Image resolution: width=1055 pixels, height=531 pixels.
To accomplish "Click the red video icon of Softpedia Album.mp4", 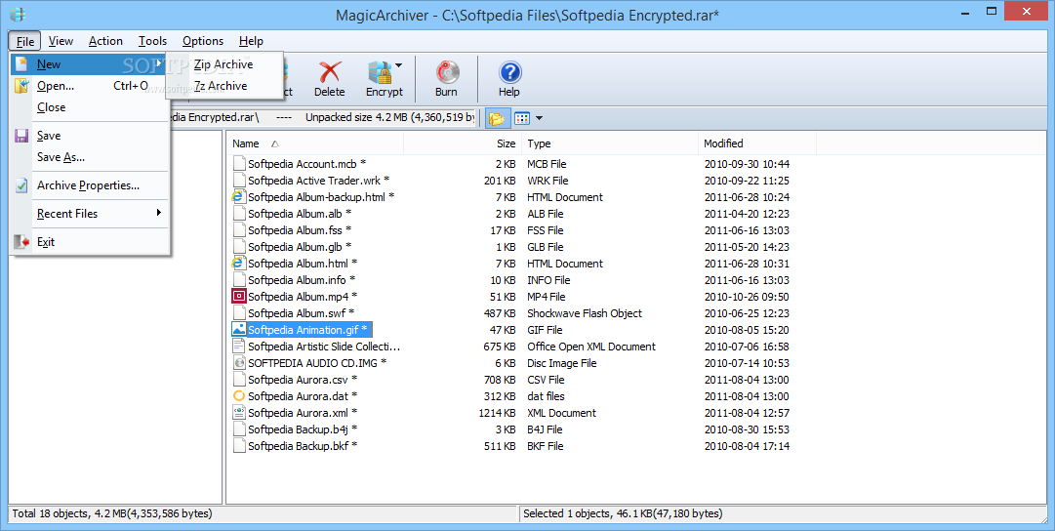I will (x=238, y=296).
